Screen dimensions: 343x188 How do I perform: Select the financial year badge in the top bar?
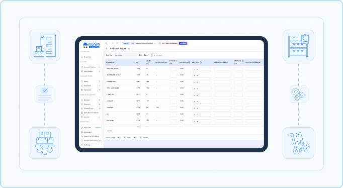pyautogui.click(x=126, y=43)
